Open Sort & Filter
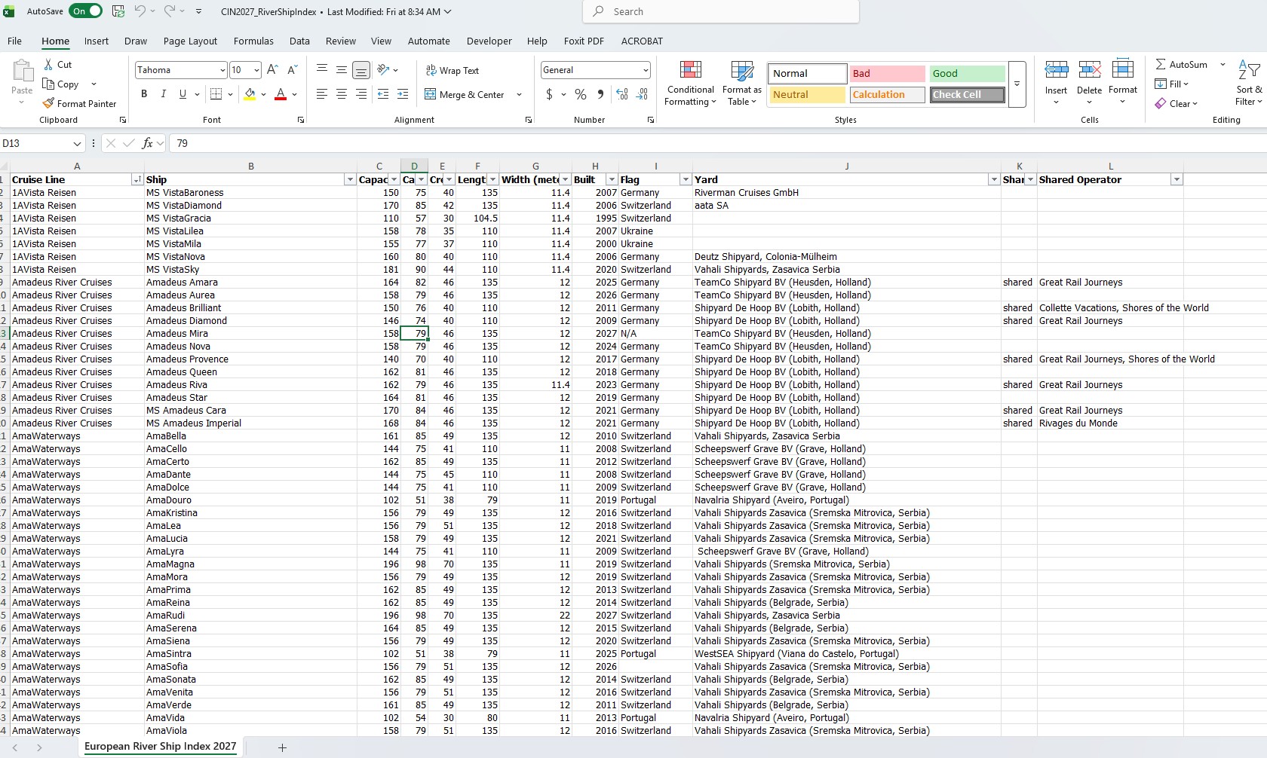 (x=1249, y=83)
